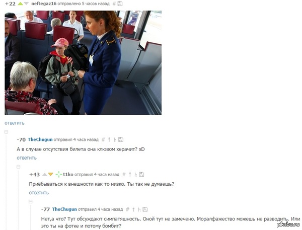The image size is (302, 230).
Task: Click the hash permalink icon next to neftegaz16
Action: tap(114, 4)
